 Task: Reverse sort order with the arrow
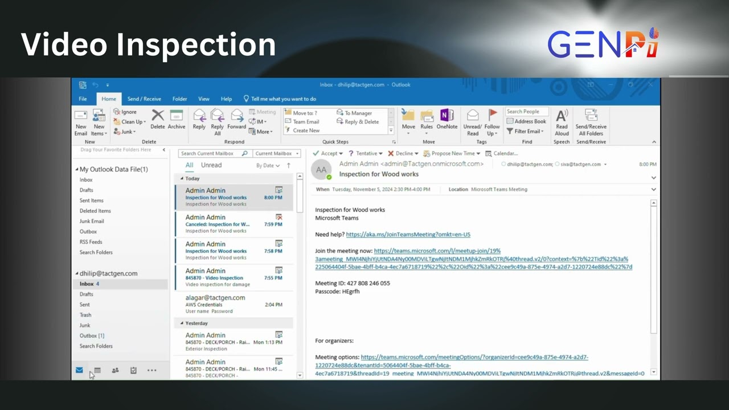tap(289, 165)
